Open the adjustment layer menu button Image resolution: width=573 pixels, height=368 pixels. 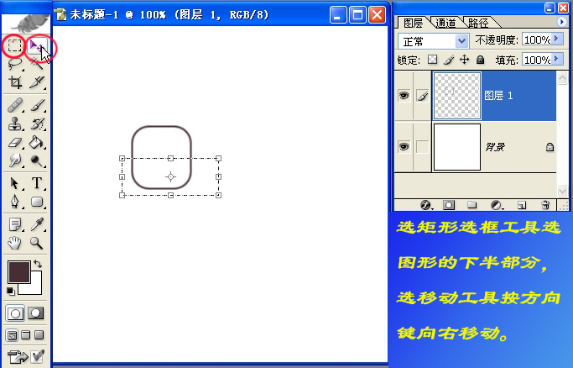point(497,205)
